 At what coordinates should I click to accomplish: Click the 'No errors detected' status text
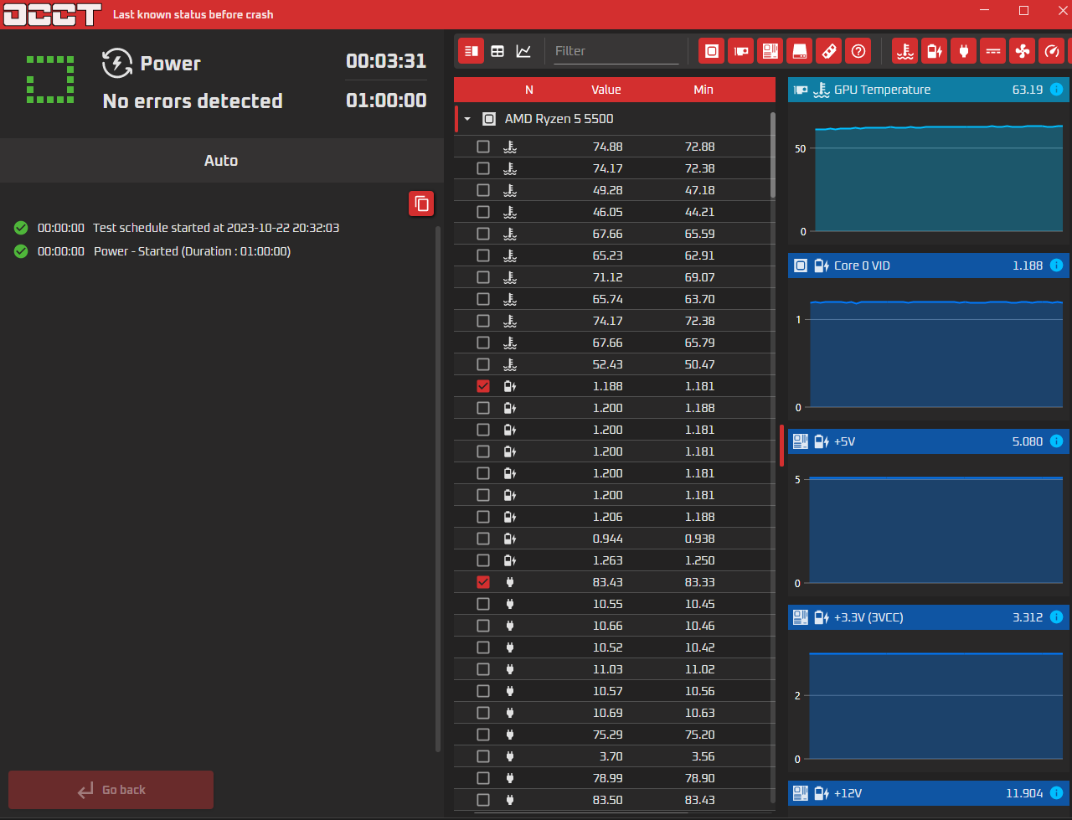click(x=193, y=101)
